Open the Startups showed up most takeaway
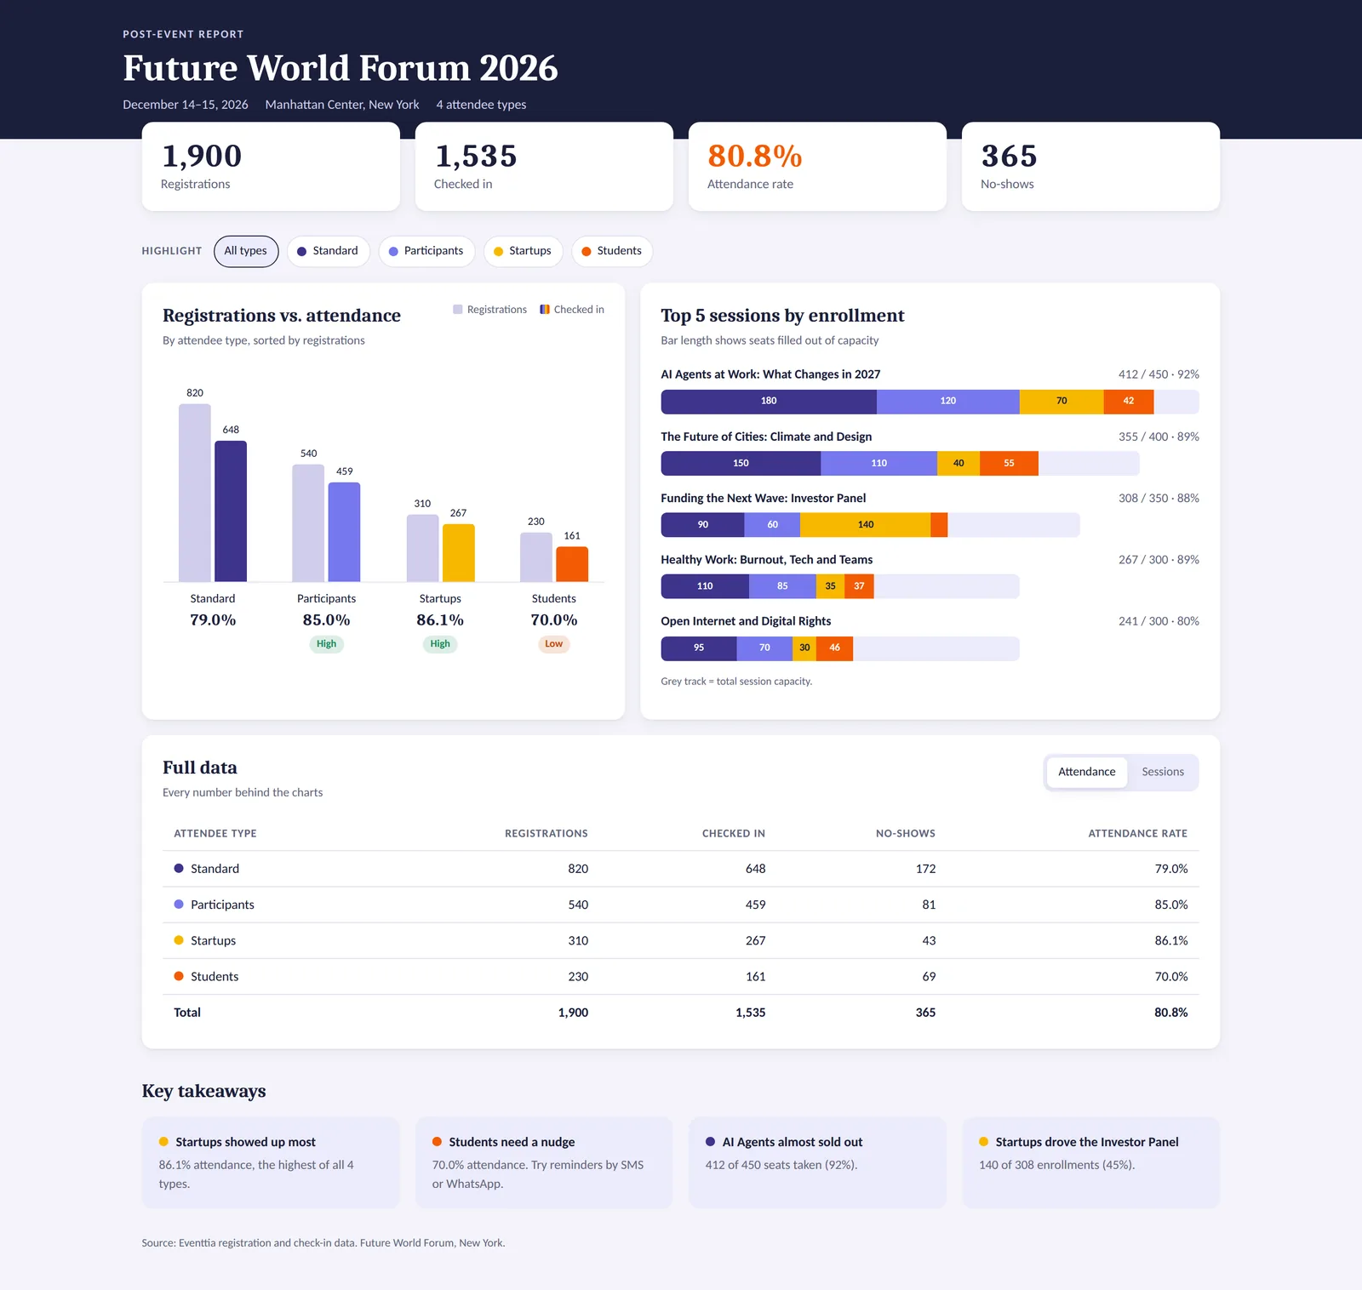 (x=271, y=1162)
